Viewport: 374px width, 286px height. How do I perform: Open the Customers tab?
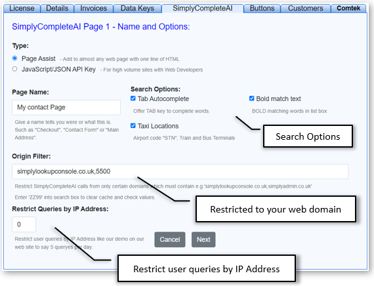click(305, 9)
